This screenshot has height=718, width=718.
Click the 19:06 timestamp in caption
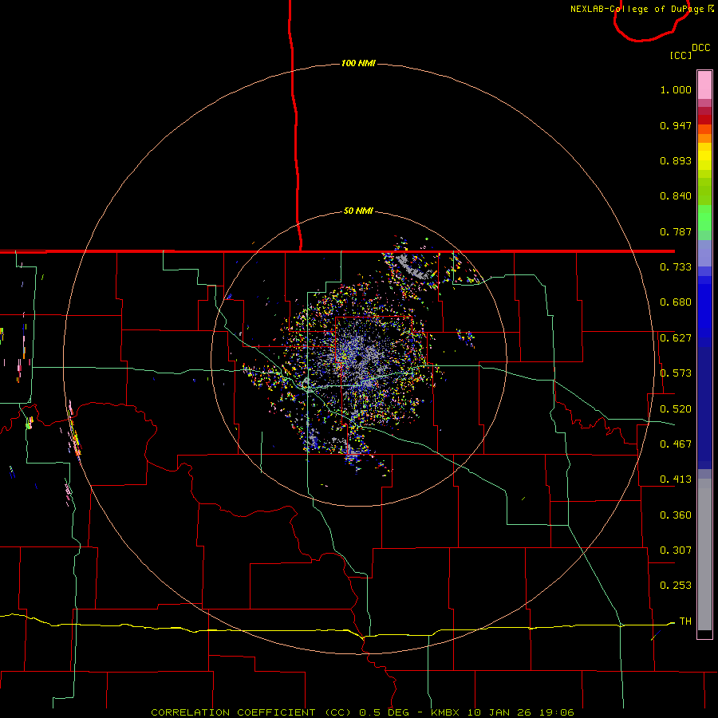[x=556, y=712]
